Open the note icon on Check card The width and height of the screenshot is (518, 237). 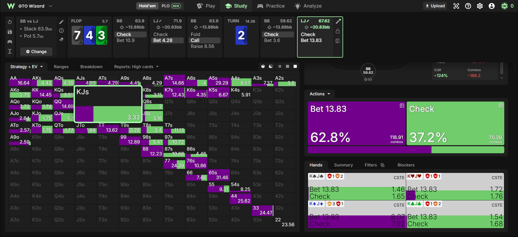501,106
